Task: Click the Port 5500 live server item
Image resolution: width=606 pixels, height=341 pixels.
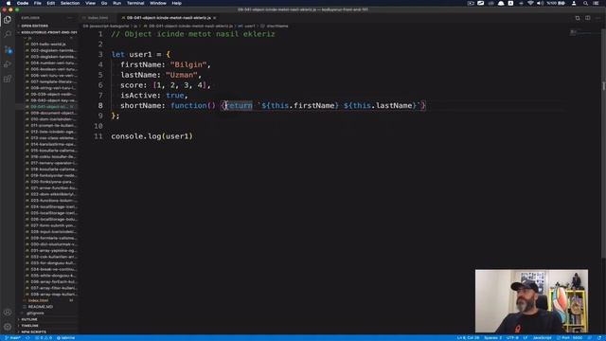Action: point(570,338)
